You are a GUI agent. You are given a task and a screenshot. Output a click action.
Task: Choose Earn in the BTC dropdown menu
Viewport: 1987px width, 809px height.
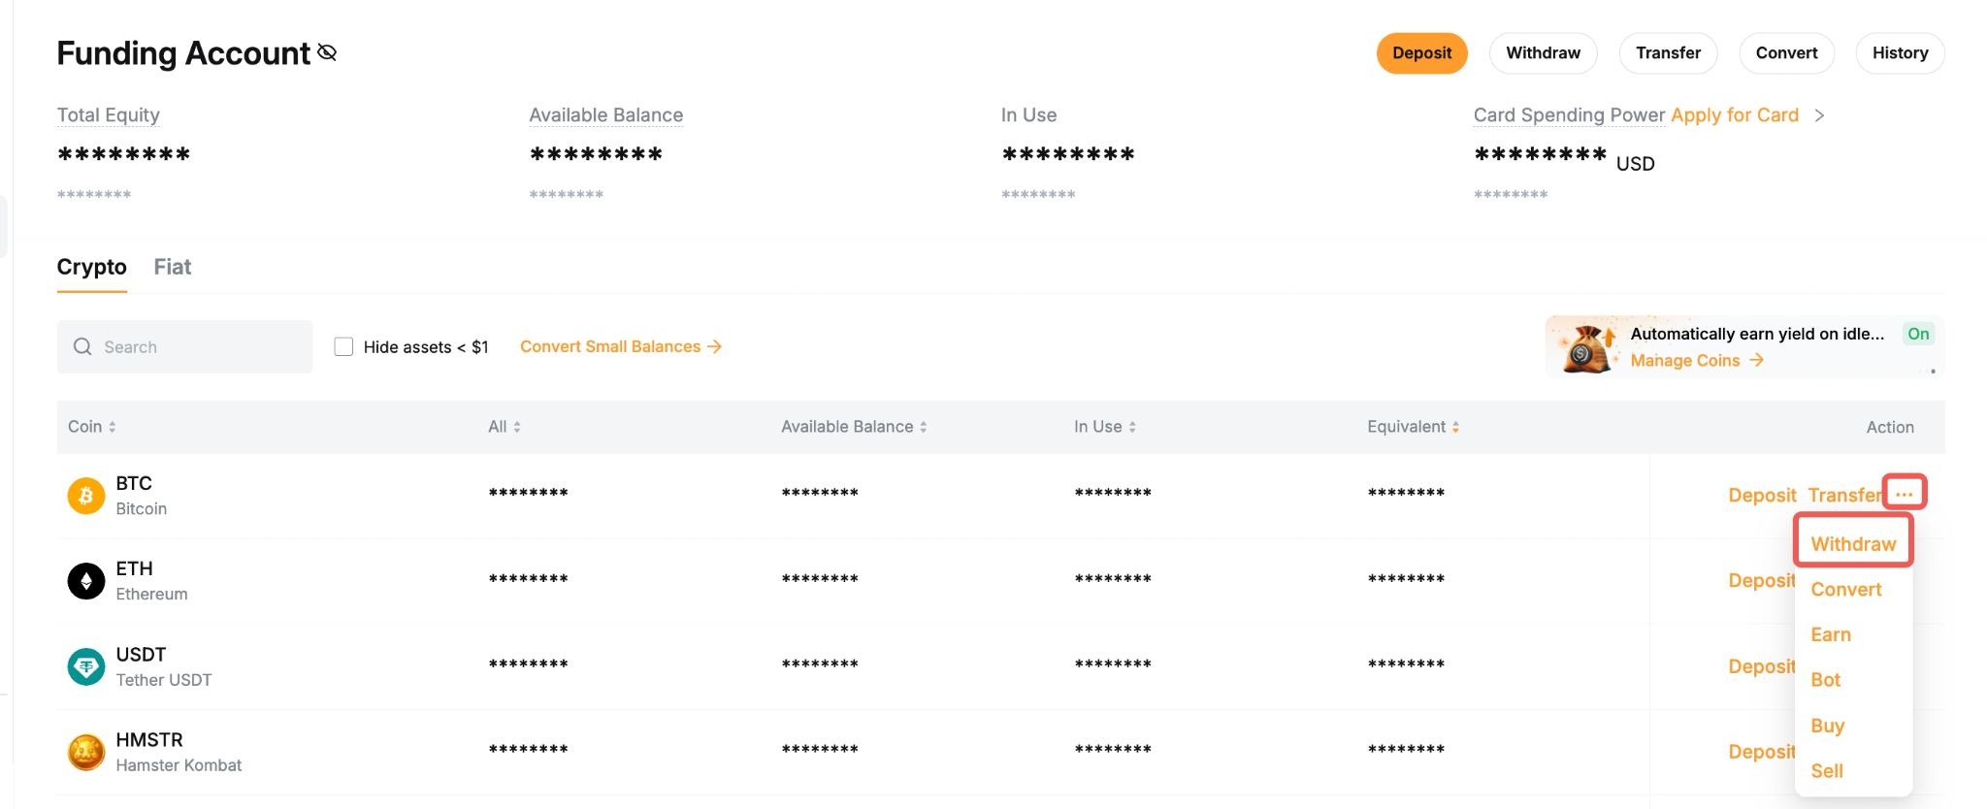(1830, 634)
